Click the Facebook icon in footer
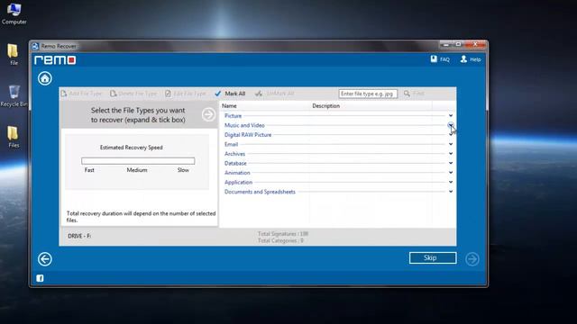Screen dimensions: 577x324 (40, 278)
